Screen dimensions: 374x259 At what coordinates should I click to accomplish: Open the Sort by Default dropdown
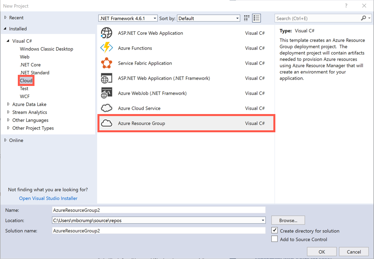point(208,18)
